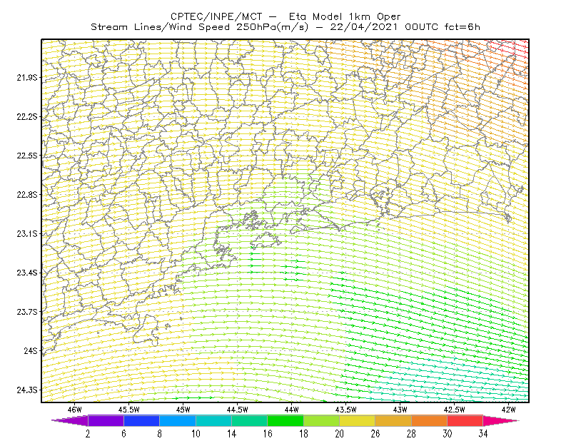This screenshot has width=571, height=441.
Task: Click the colorbar value label "26"
Action: 375,434
